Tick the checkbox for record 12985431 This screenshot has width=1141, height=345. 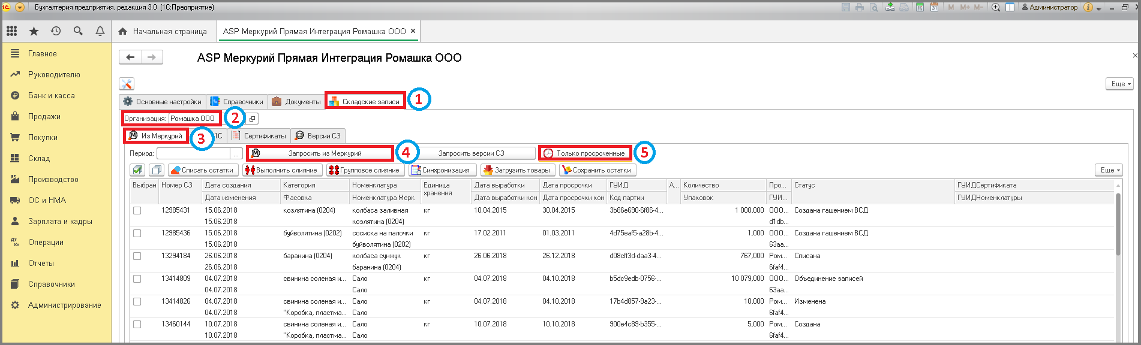[x=137, y=211]
